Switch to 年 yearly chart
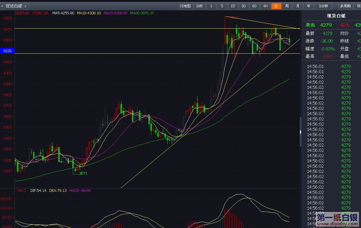 pos(308,6)
